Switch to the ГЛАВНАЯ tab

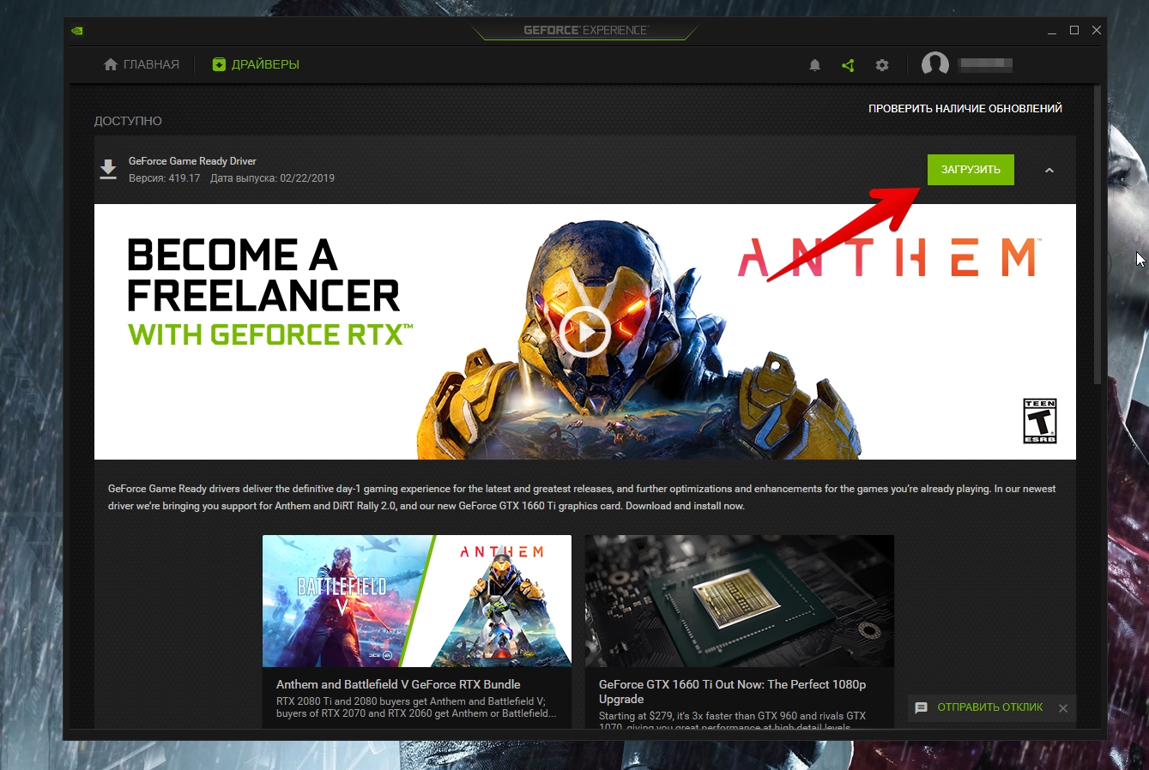(142, 64)
